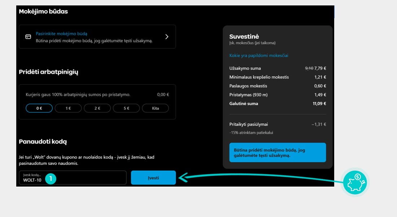
Task: Click 'Užsakymo suma' price 7,79 €
Action: tap(320, 68)
